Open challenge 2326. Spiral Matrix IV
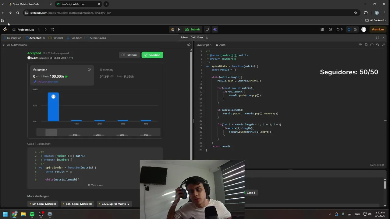The width and height of the screenshot is (390, 219). point(114,204)
